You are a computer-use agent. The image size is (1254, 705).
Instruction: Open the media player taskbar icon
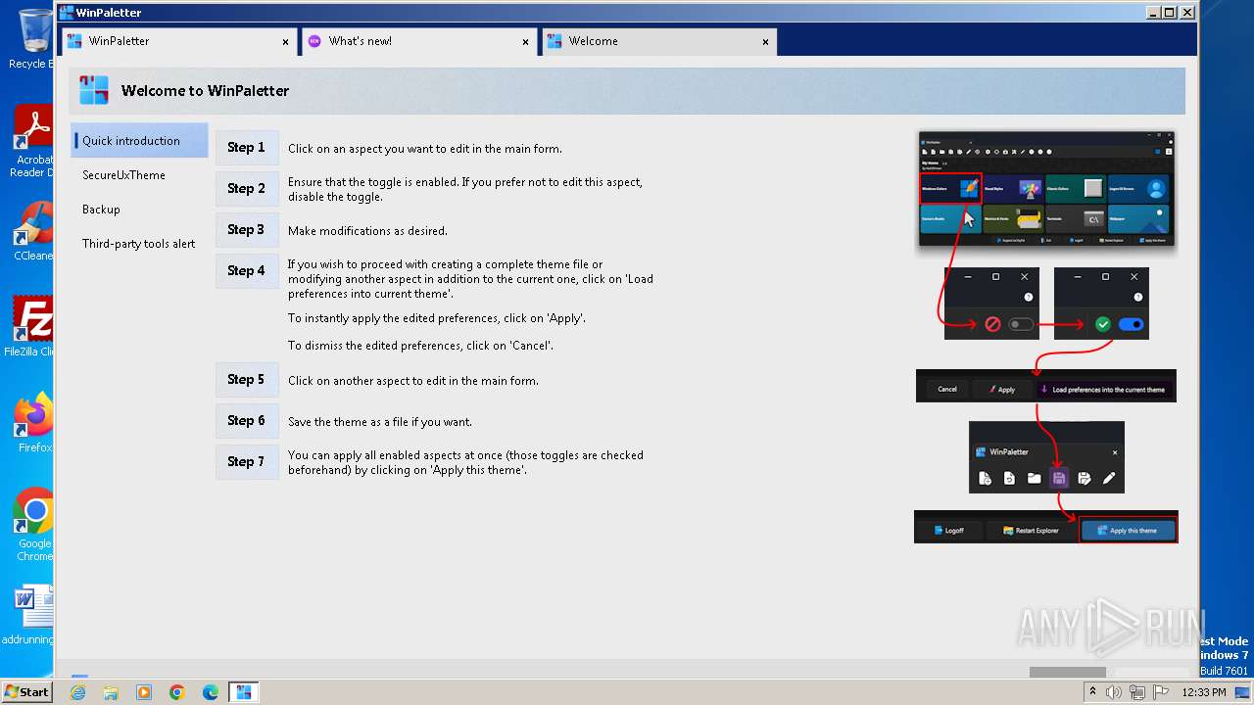click(x=144, y=692)
